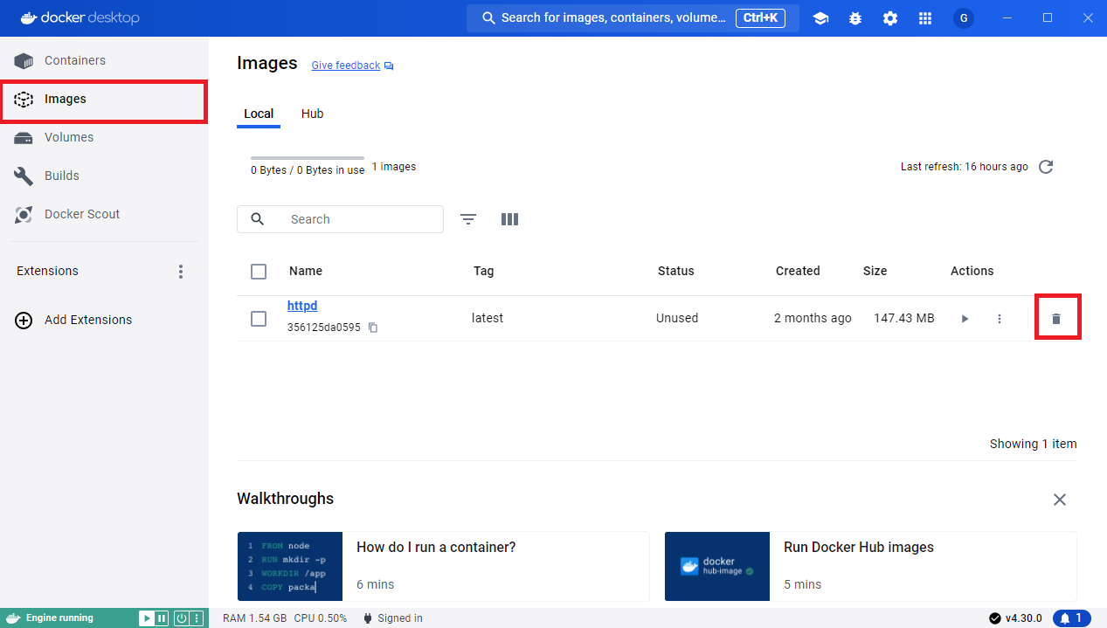This screenshot has width=1107, height=628.
Task: Open 'How do I run a container?' walkthrough
Action: coord(443,566)
